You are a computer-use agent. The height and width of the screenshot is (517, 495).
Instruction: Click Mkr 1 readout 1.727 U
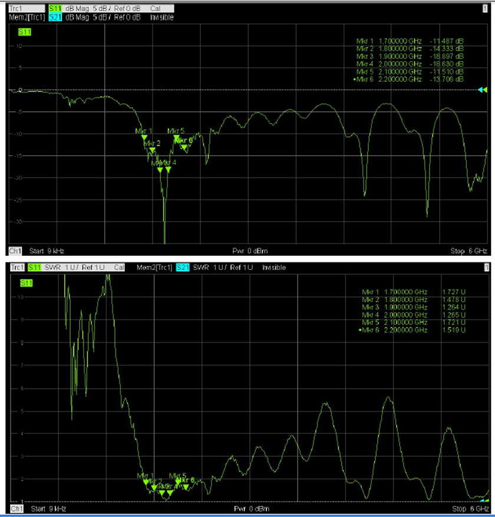click(x=414, y=292)
